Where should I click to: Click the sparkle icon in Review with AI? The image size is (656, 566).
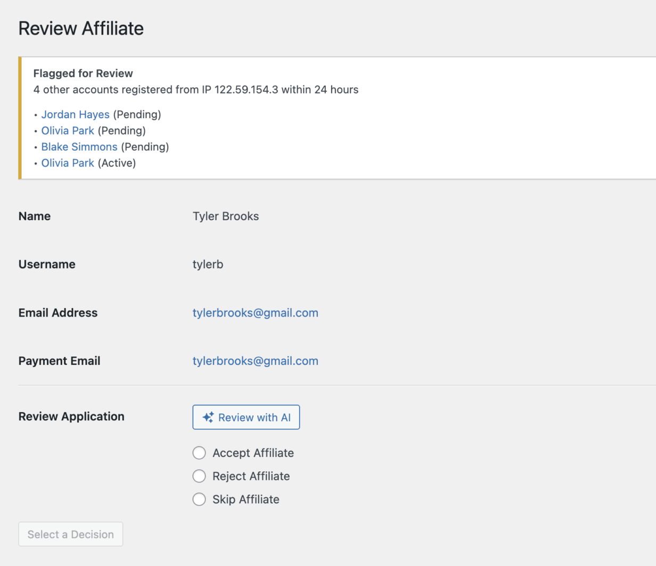[208, 418]
